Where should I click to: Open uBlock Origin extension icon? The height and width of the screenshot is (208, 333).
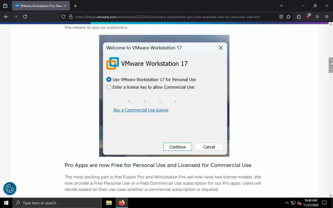click(308, 16)
